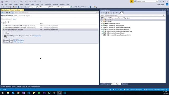The width and height of the screenshot is (169, 95).
Task: Go to Team Explorer Home icon
Action: [x=7, y=13]
